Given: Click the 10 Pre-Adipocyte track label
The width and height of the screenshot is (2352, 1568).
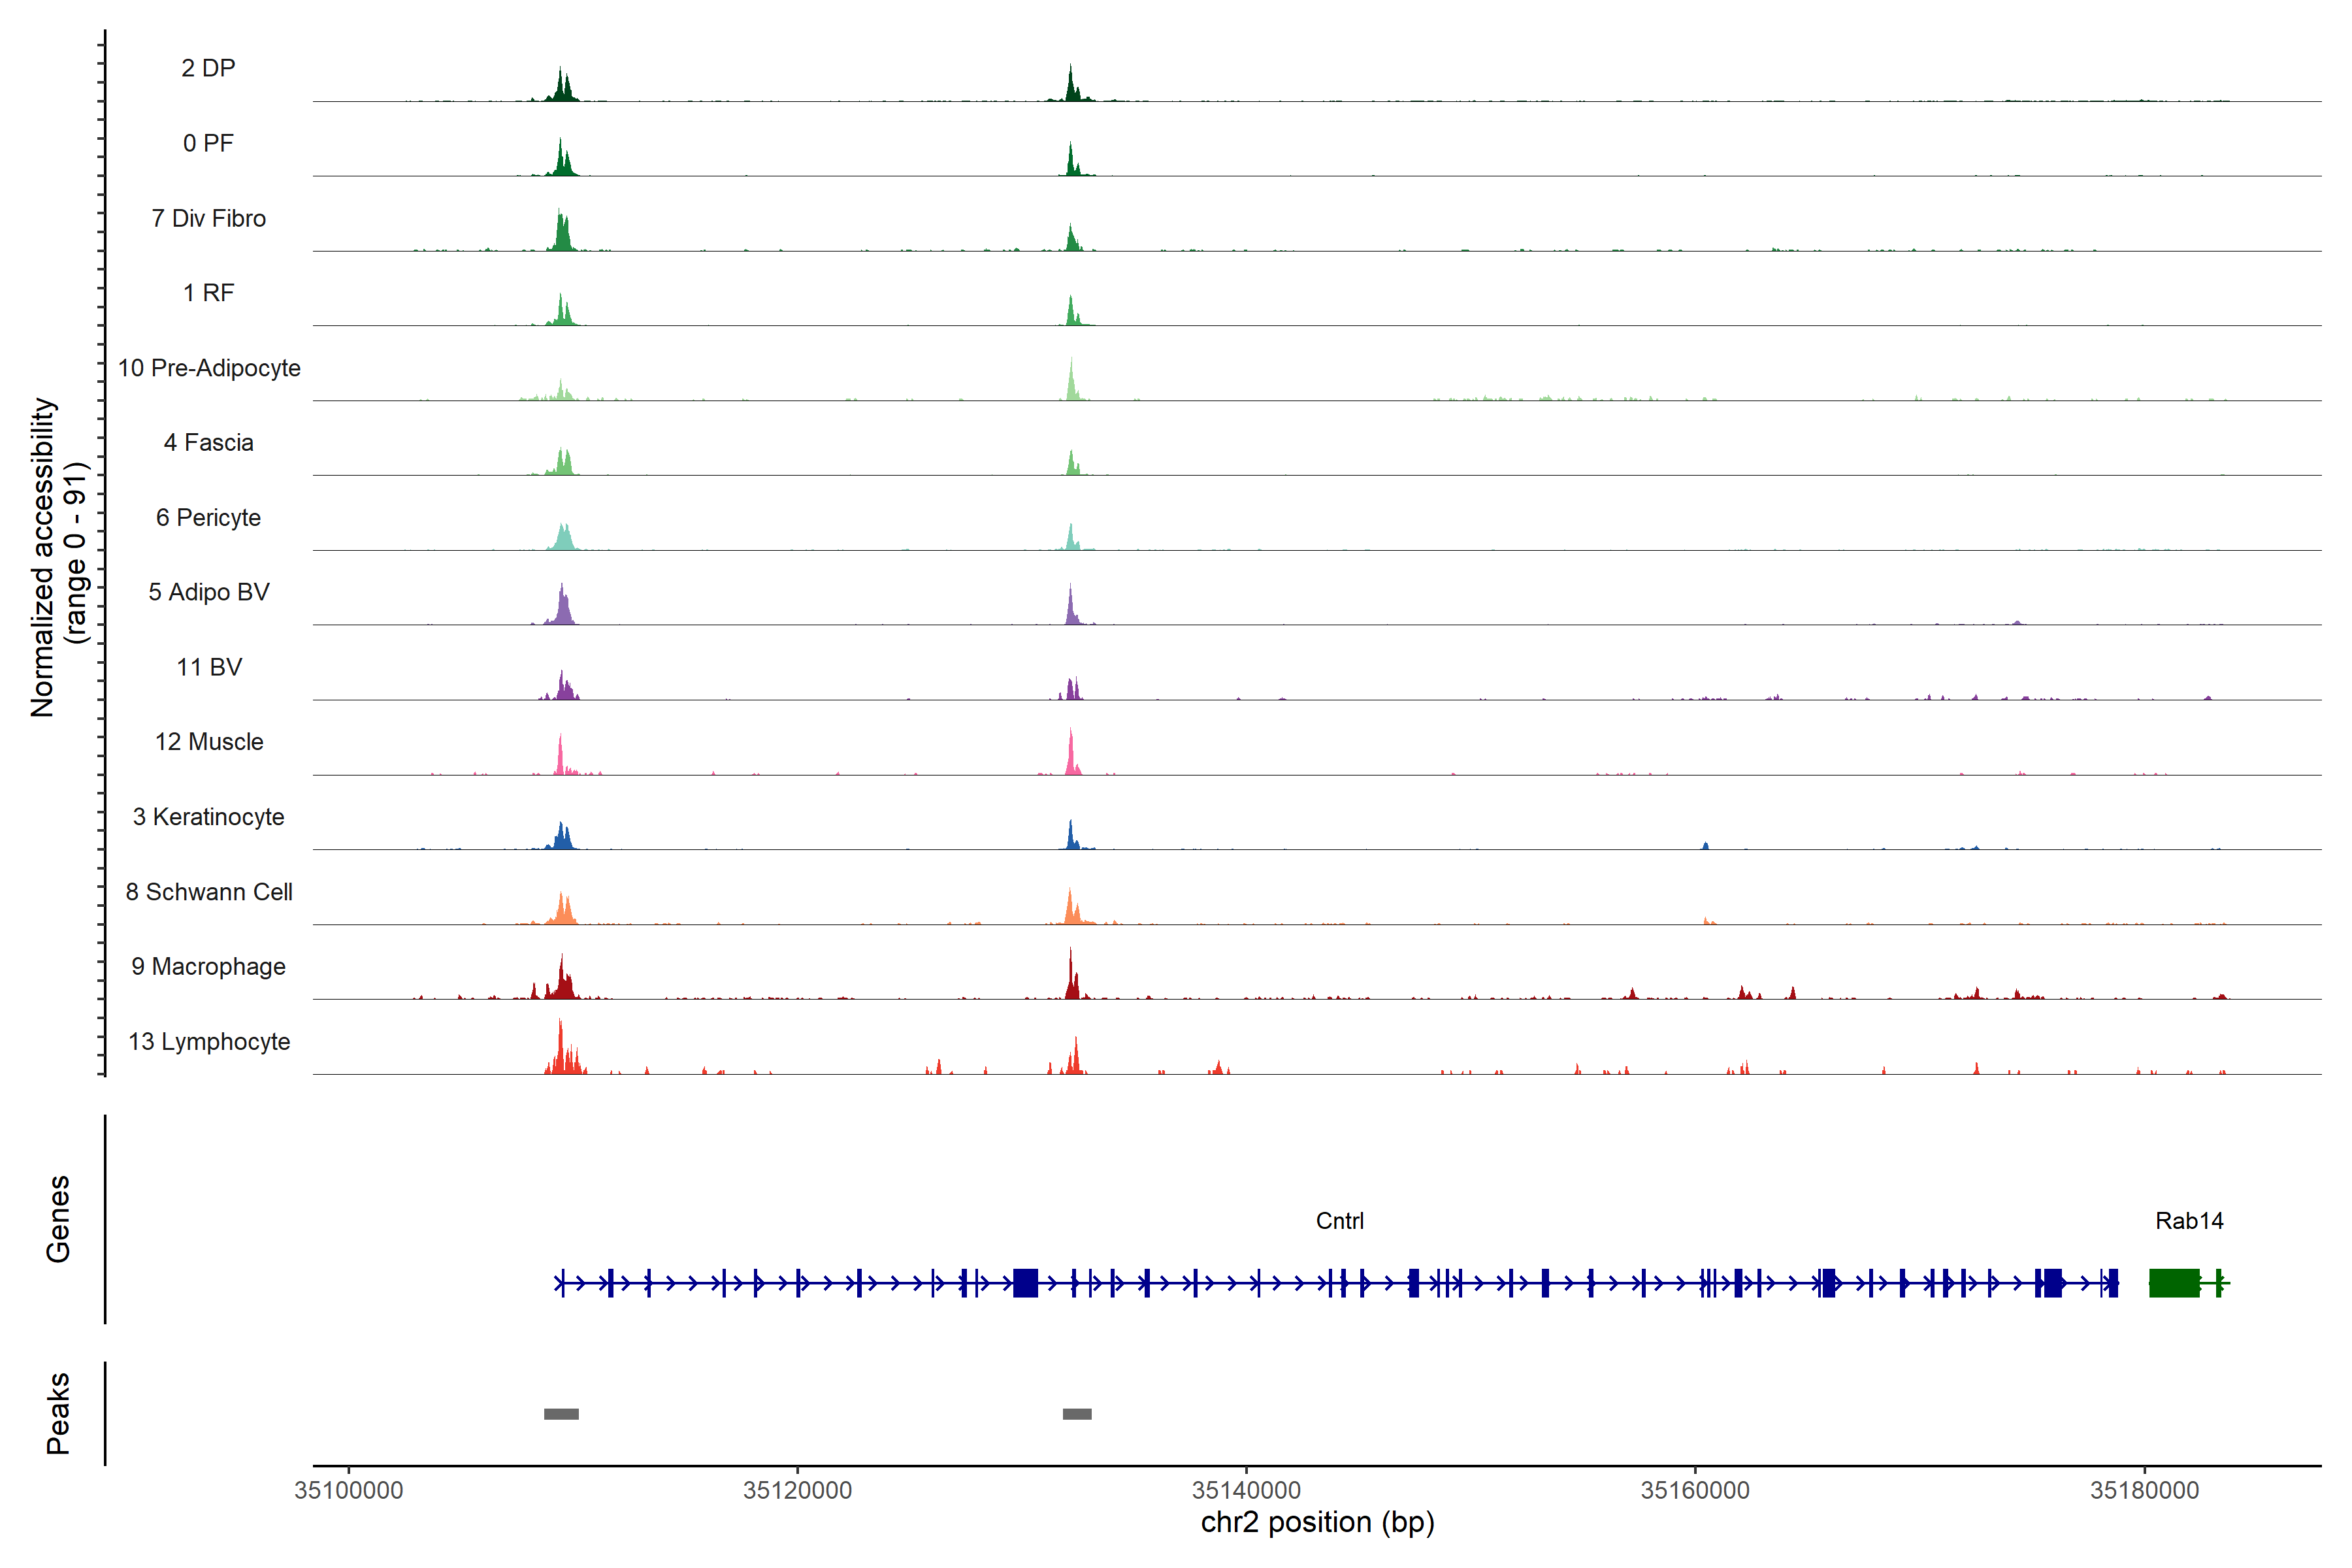Looking at the screenshot, I should (x=209, y=368).
